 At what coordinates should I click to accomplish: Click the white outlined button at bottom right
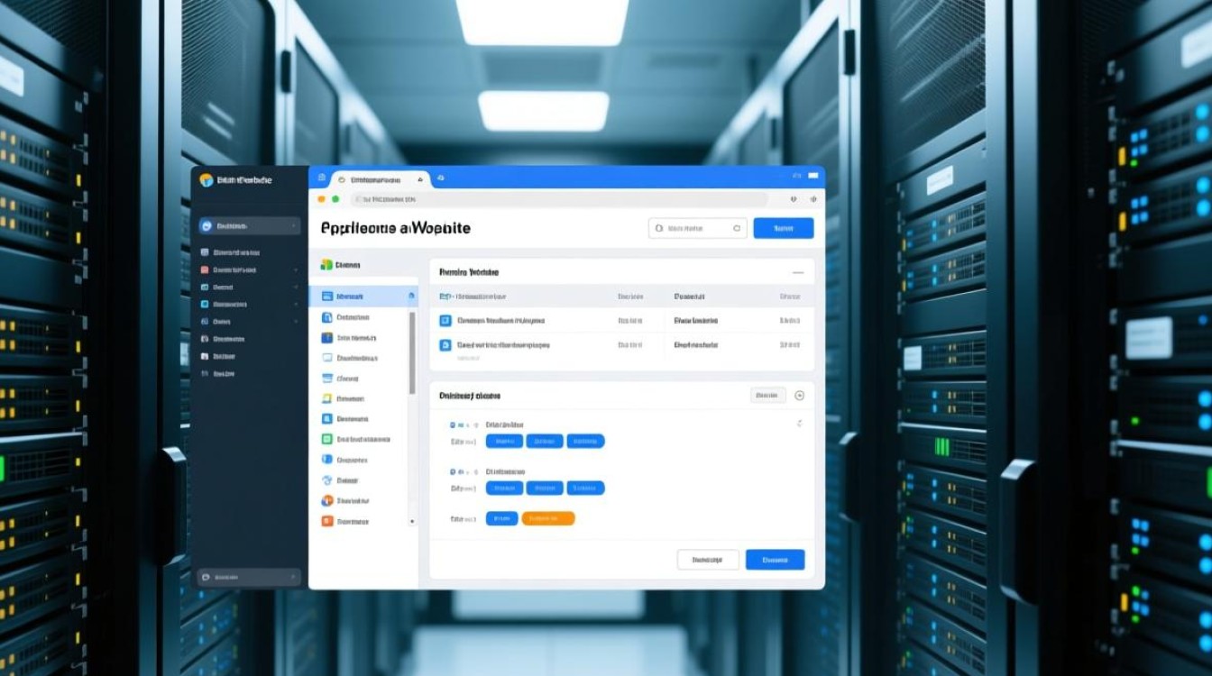pos(707,560)
